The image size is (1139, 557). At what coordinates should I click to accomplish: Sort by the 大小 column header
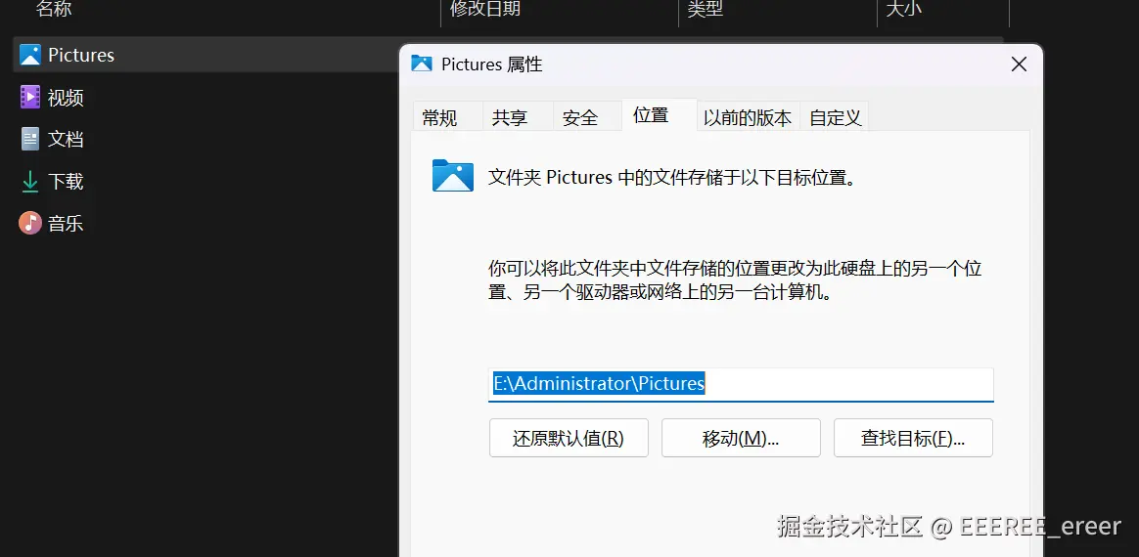[904, 9]
